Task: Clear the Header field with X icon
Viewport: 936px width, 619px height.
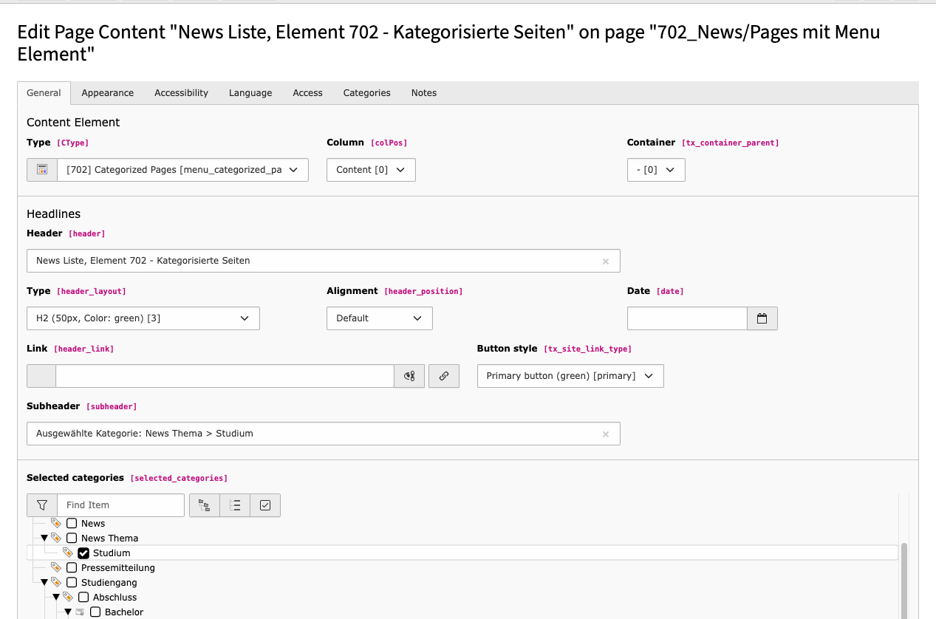Action: pyautogui.click(x=606, y=261)
